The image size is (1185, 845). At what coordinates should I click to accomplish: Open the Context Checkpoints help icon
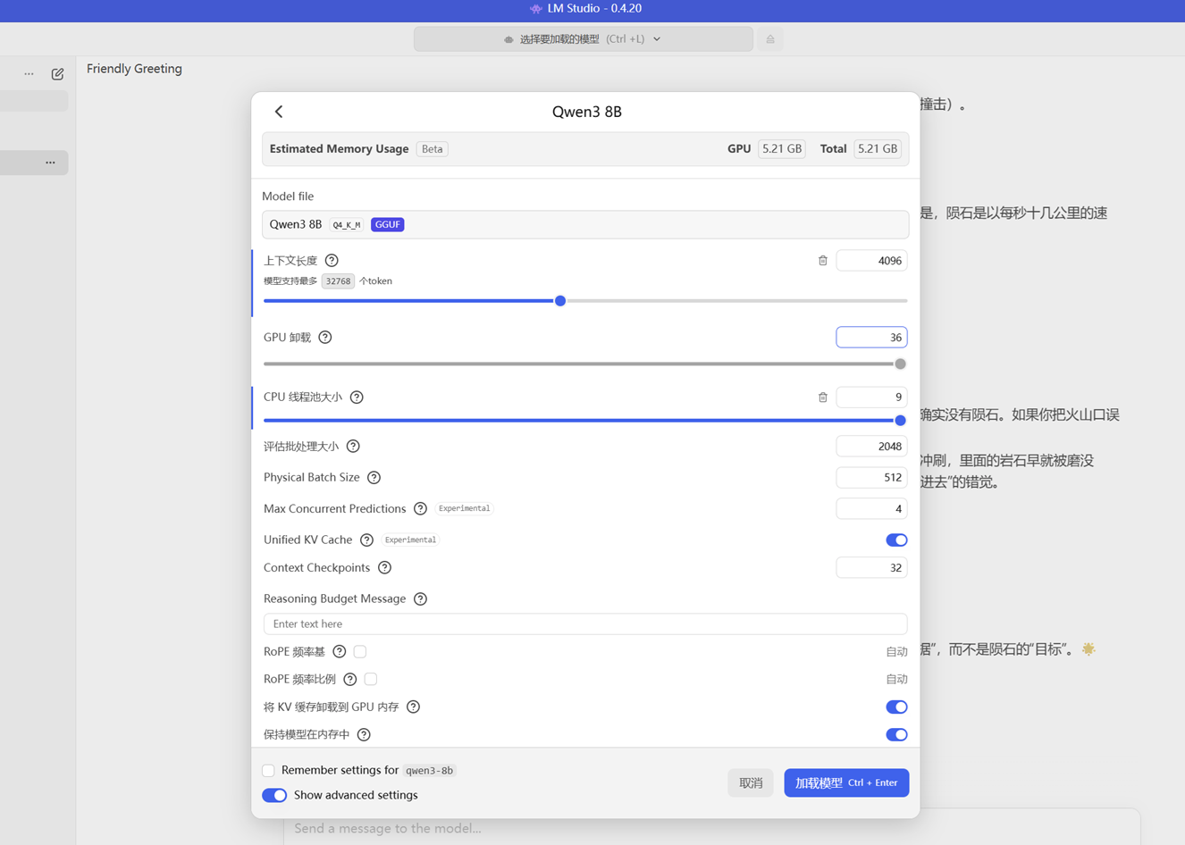pyautogui.click(x=384, y=568)
